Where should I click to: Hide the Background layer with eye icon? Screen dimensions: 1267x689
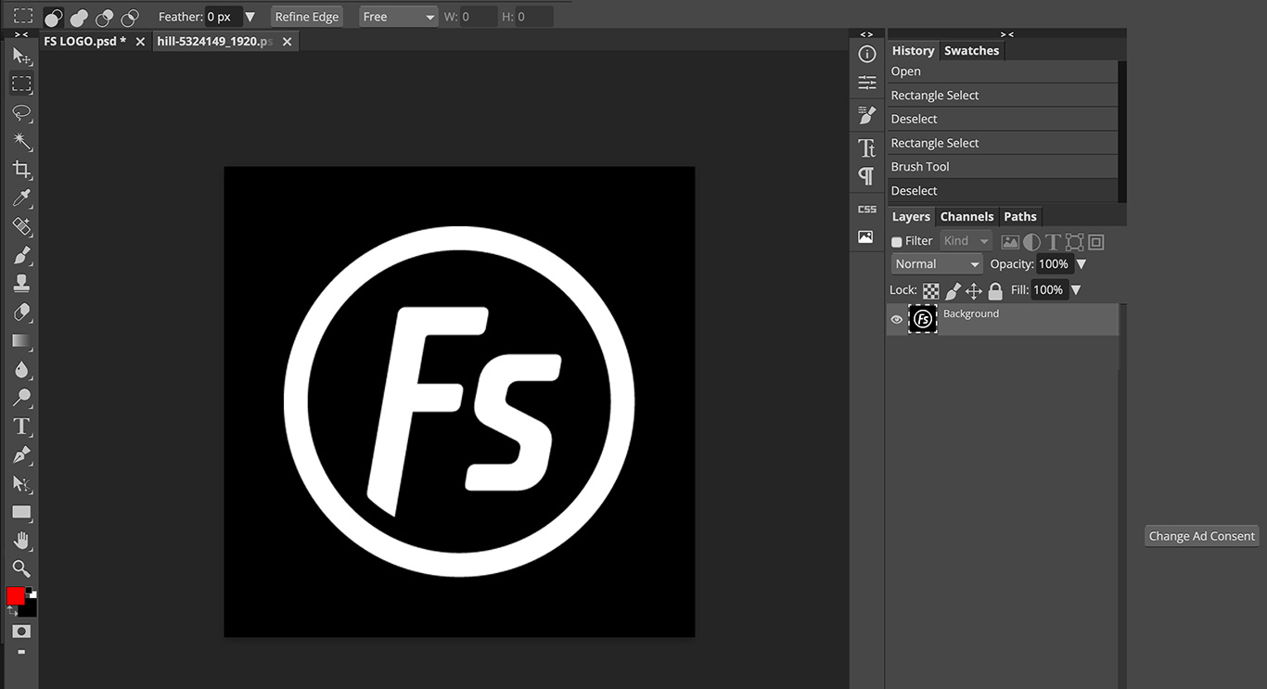coord(897,320)
